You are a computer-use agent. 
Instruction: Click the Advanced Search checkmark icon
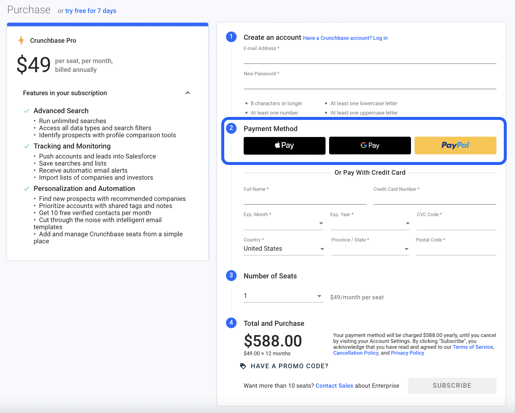27,111
